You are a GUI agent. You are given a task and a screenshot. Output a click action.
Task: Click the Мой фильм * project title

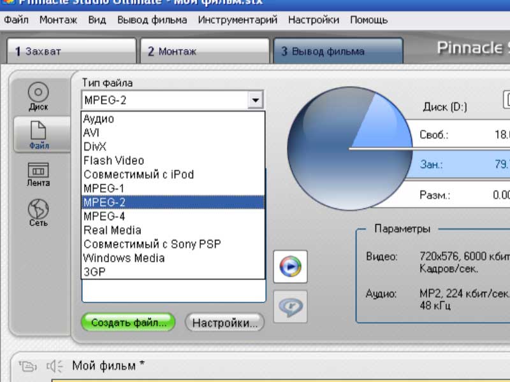pos(108,365)
